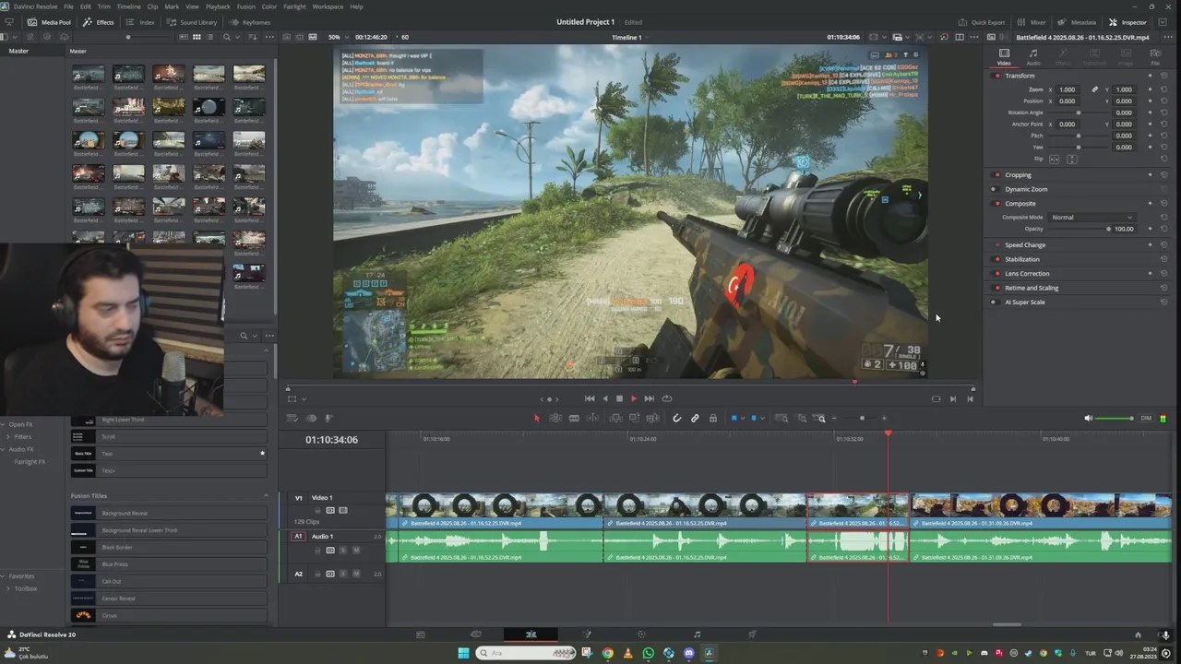Viewport: 1181px width, 664px height.
Task: Open the Metadata panel button
Action: [x=1077, y=22]
